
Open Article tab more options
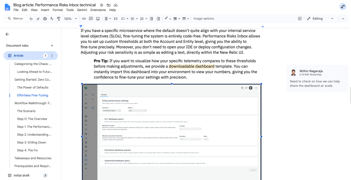(x=52, y=56)
